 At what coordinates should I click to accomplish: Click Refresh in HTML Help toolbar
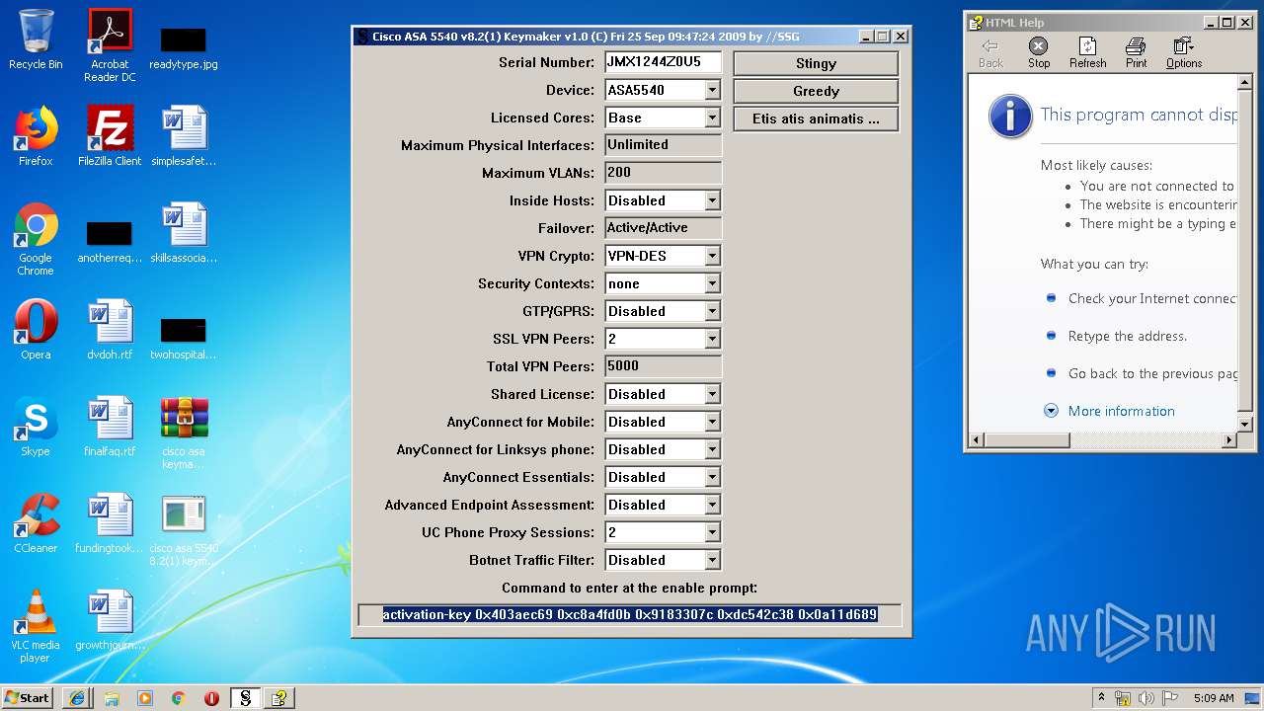point(1087,53)
